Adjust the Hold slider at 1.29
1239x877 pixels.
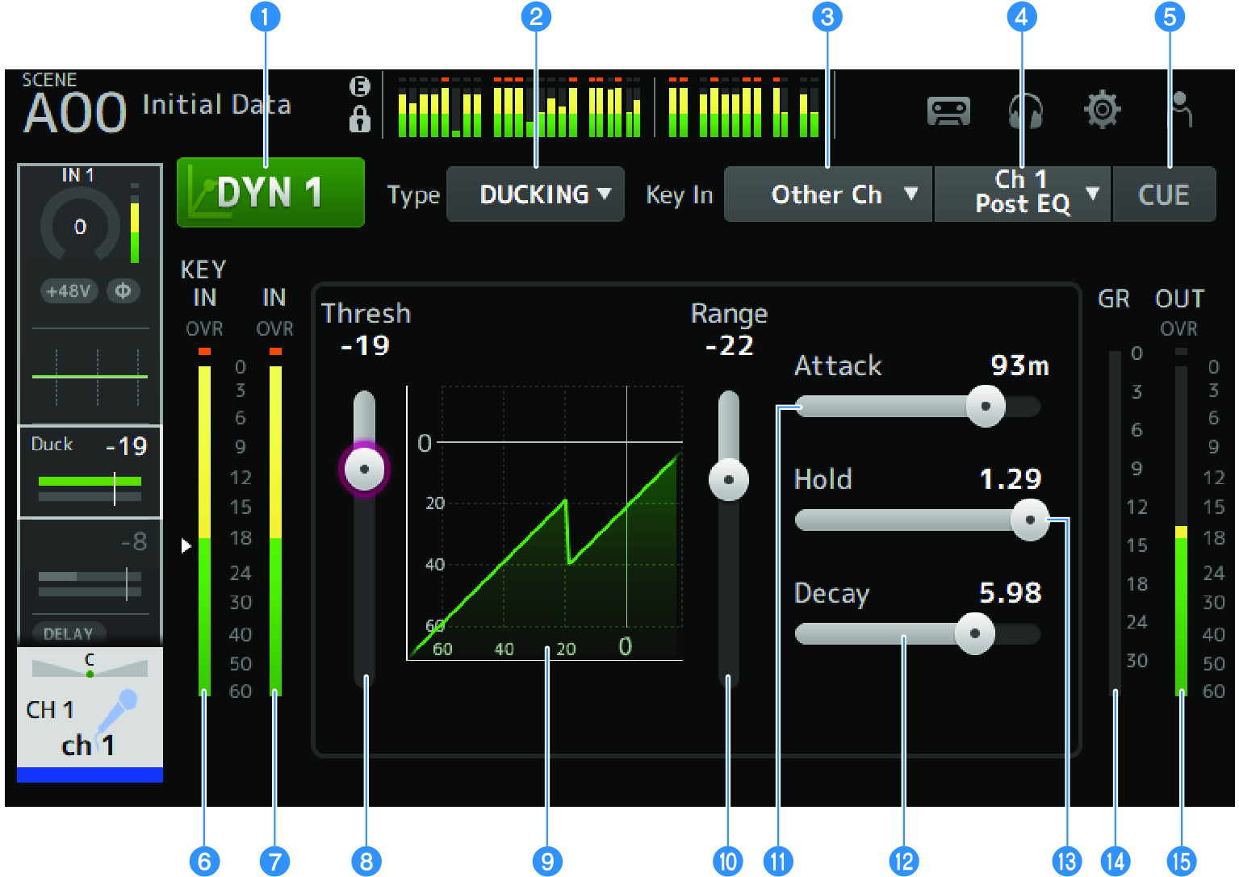click(1032, 520)
